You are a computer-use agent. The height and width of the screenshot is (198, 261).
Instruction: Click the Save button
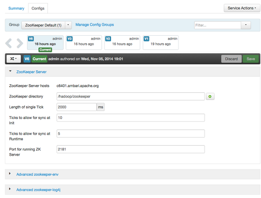[x=251, y=59]
